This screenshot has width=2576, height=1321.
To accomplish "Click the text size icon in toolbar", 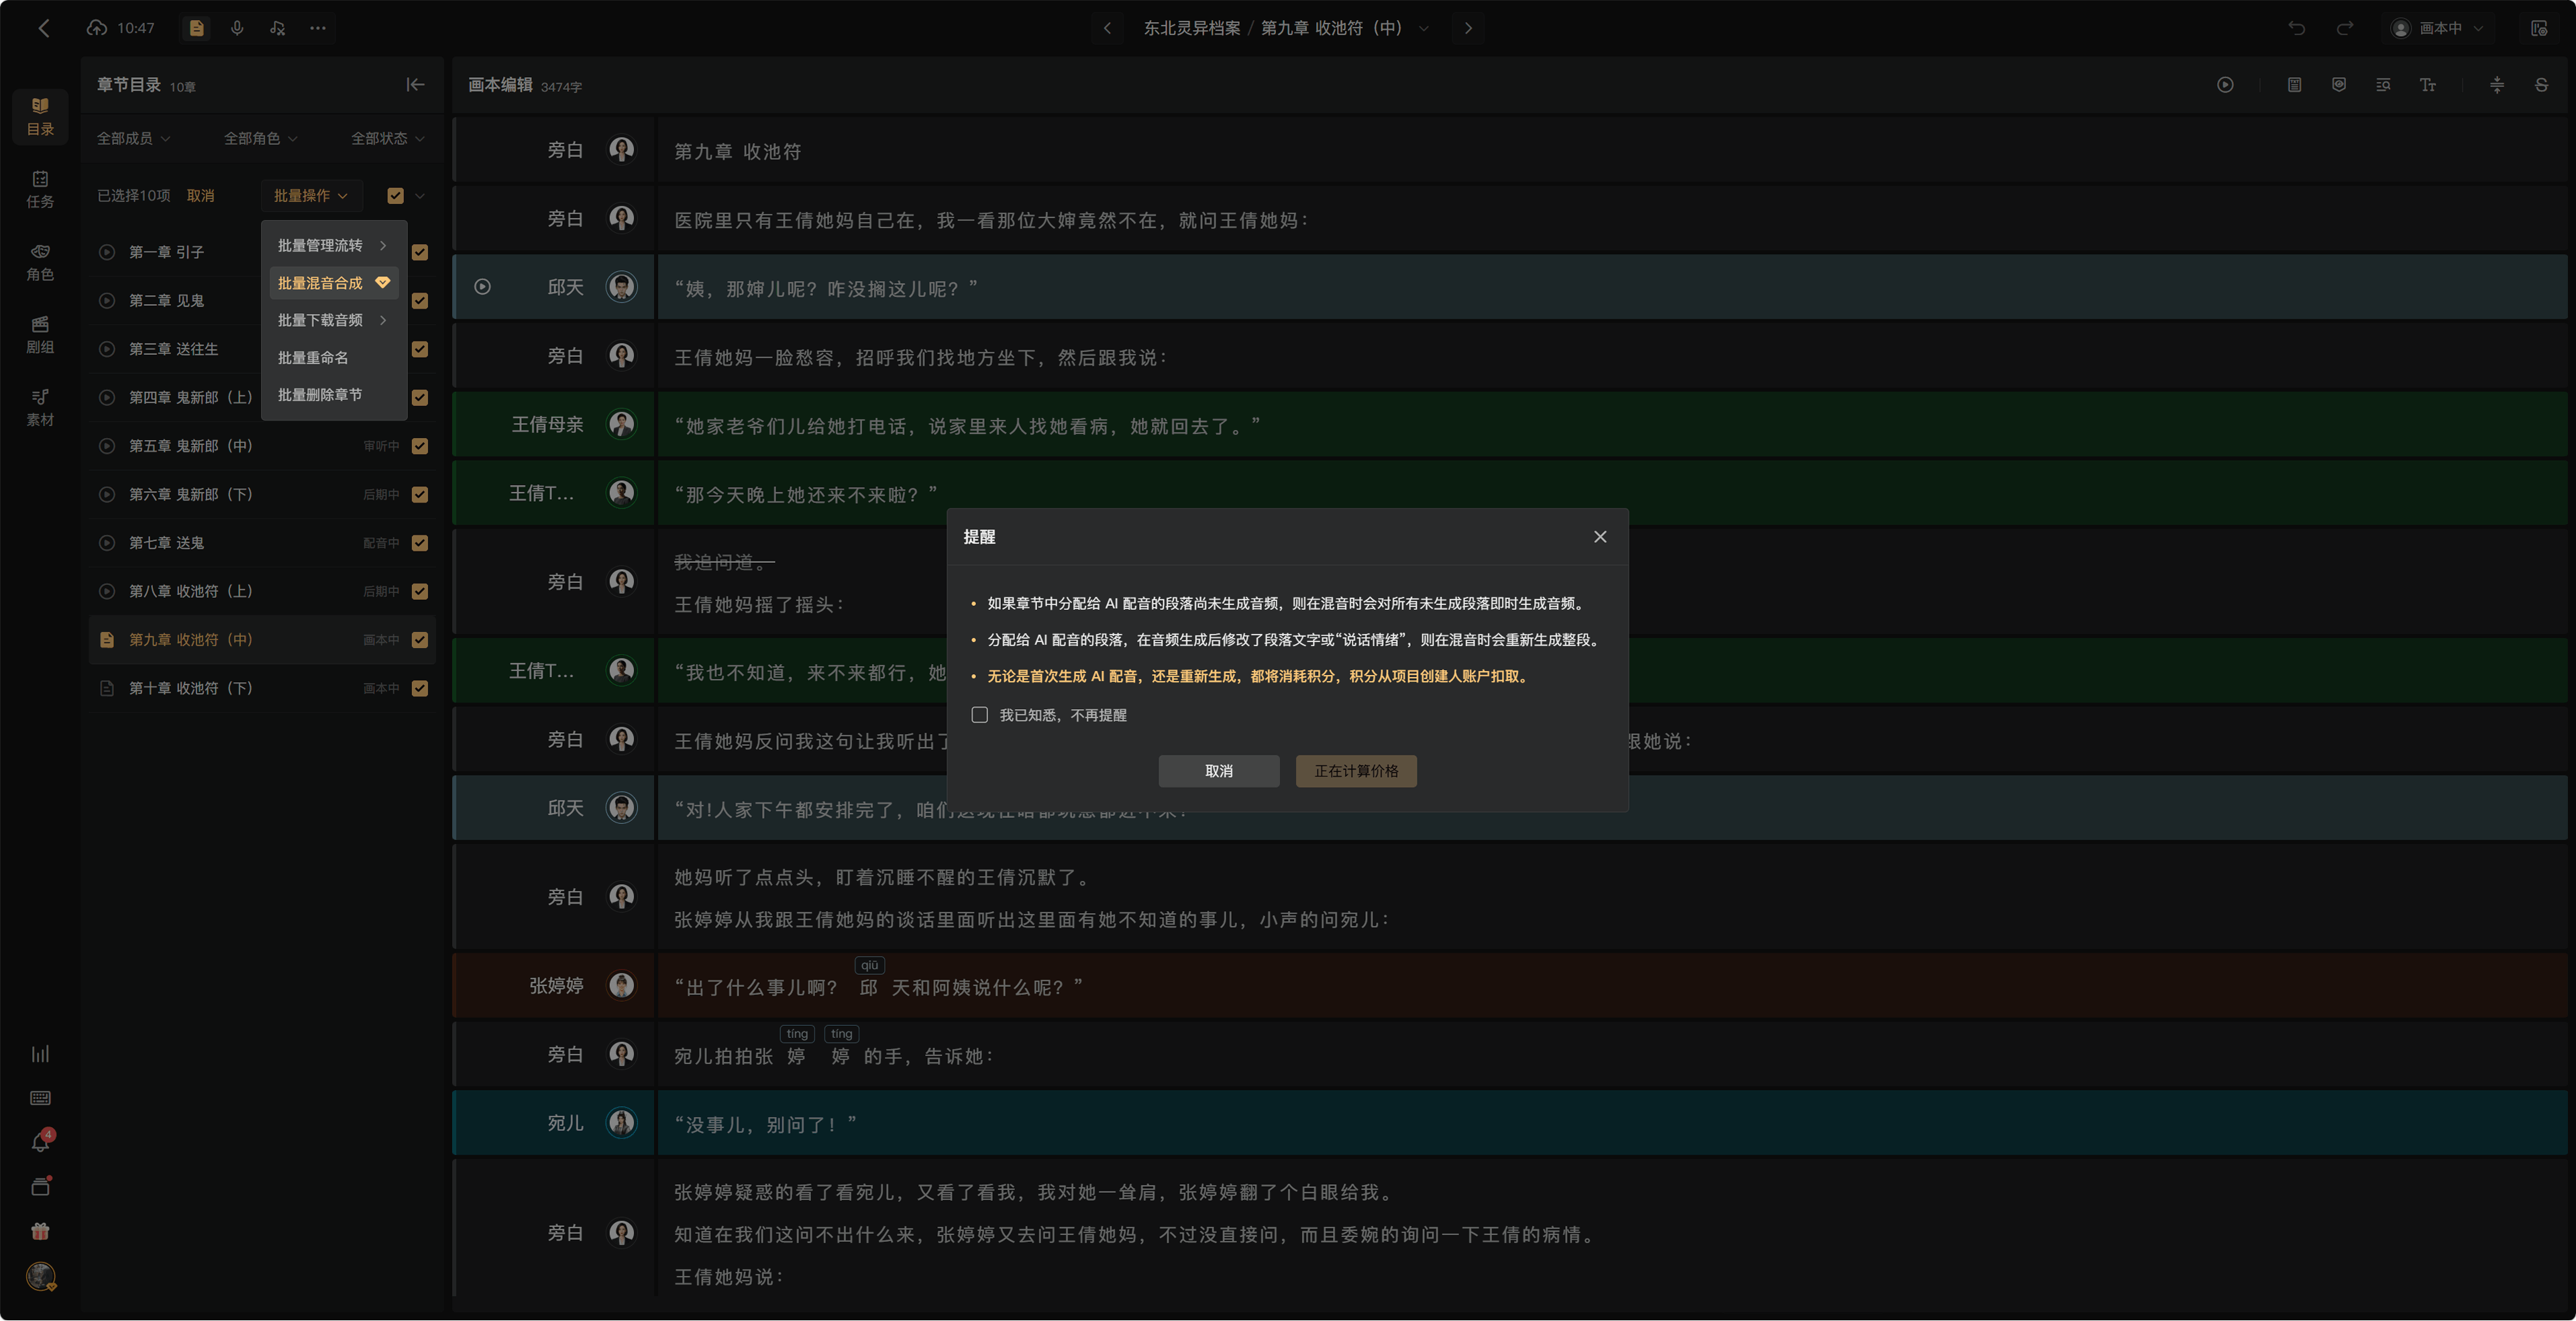I will [2427, 85].
